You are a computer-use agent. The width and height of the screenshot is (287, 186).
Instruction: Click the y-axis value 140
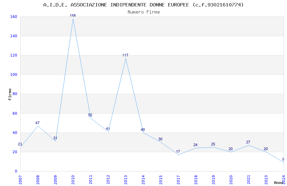[14, 36]
